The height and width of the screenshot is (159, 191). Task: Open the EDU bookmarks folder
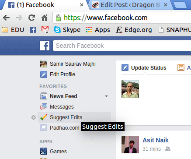[x=13, y=30]
